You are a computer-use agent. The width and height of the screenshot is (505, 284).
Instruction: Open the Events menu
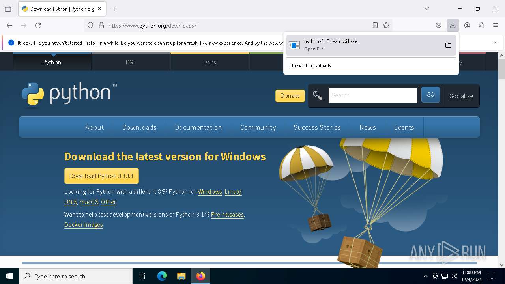404,127
